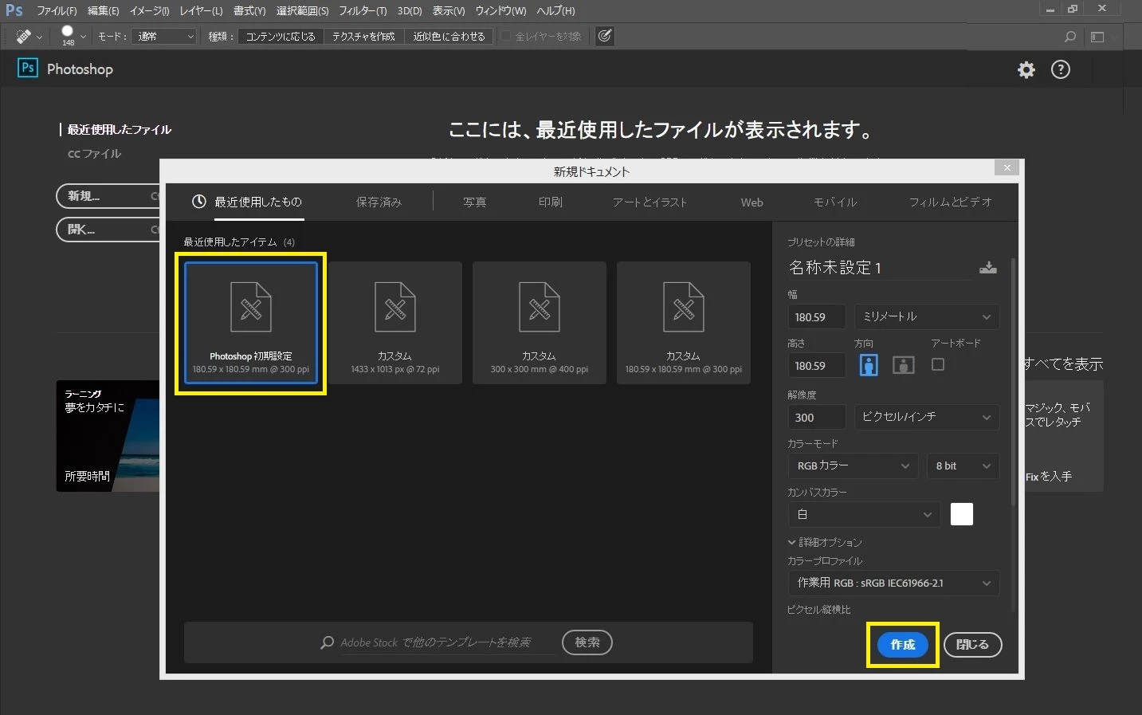Image resolution: width=1142 pixels, height=715 pixels.
Task: Click the 開く... button on the start screen
Action: [x=108, y=230]
